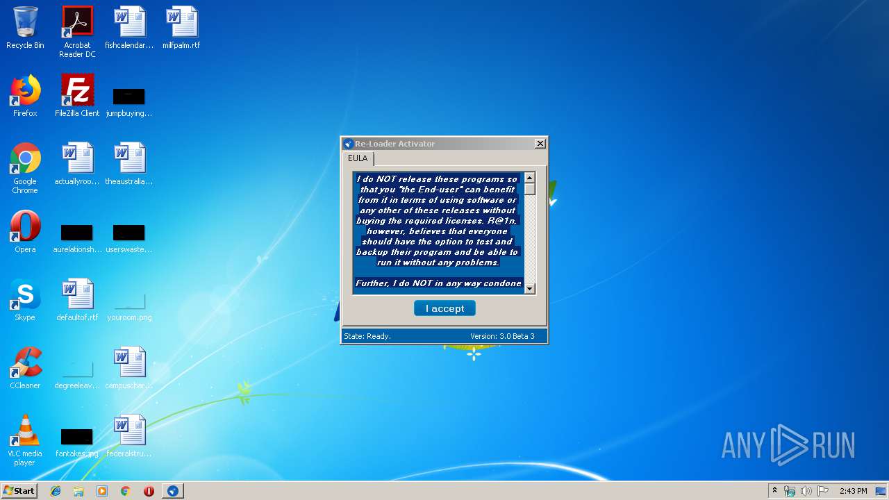Click EULA scrollbar down arrow

point(530,288)
